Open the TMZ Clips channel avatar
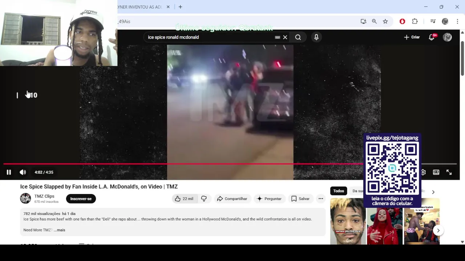This screenshot has width=465, height=261. (x=25, y=199)
